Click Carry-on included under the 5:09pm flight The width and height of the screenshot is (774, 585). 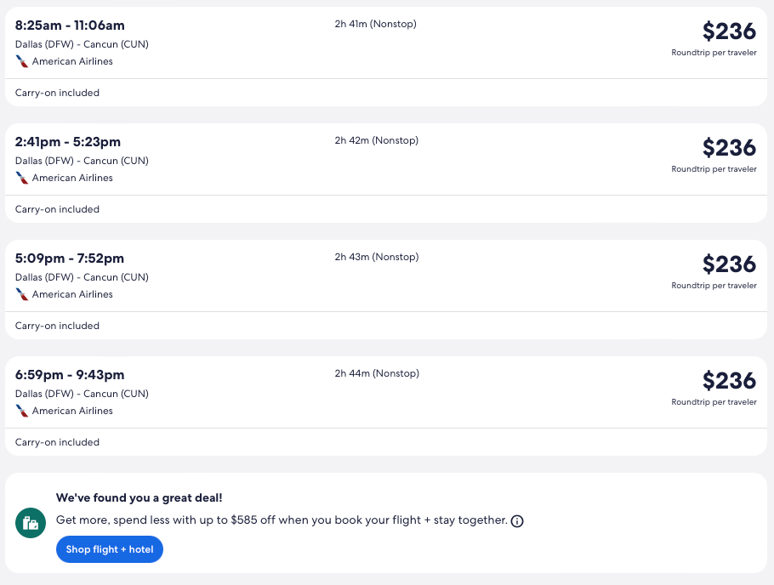[57, 326]
